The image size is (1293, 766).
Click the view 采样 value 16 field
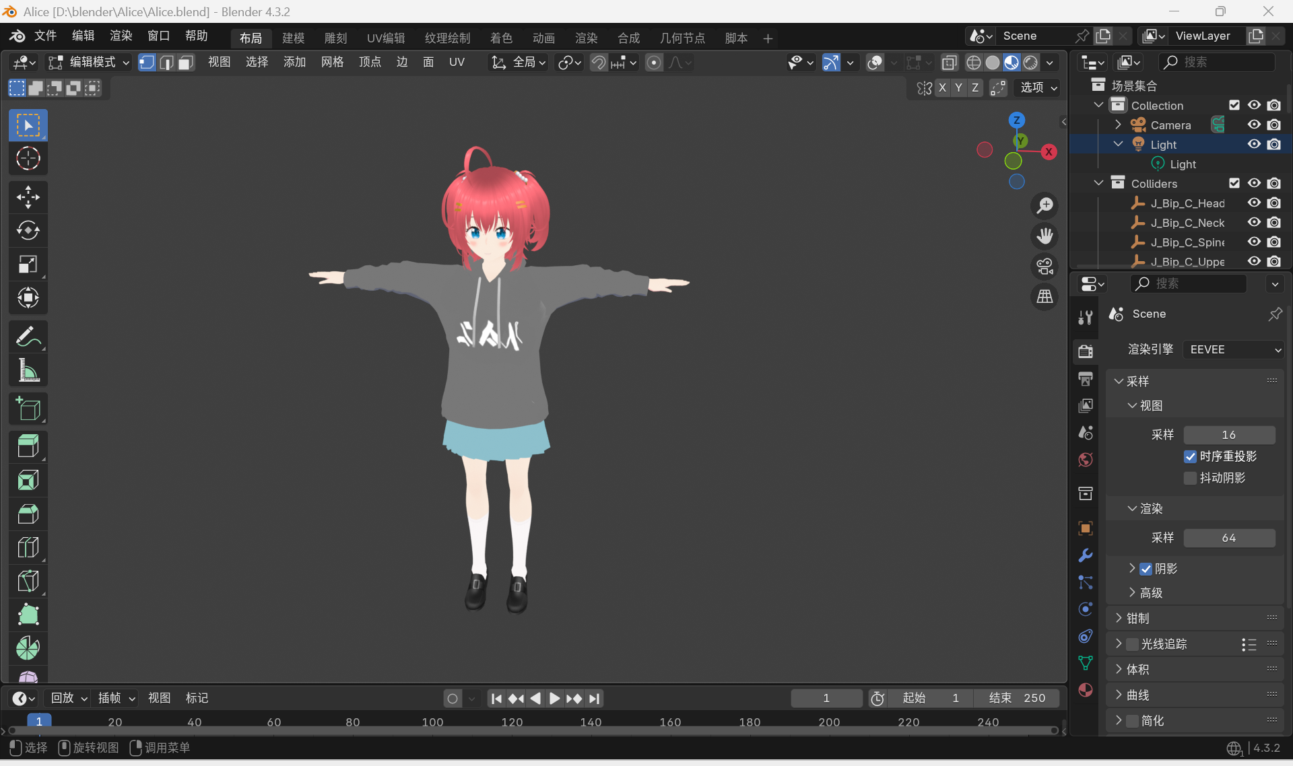click(x=1228, y=435)
